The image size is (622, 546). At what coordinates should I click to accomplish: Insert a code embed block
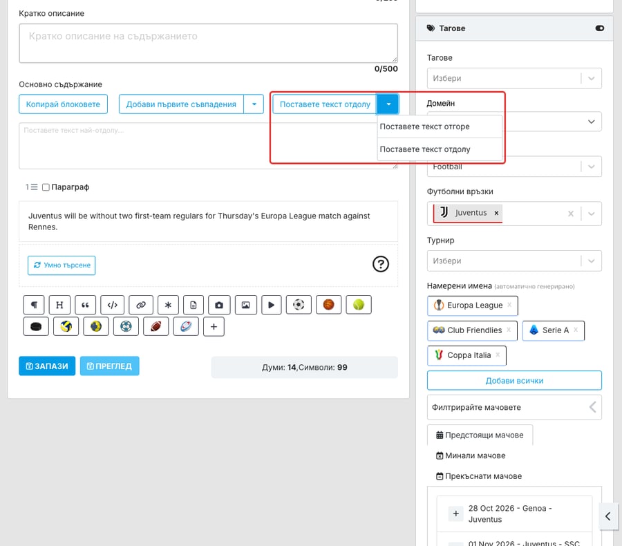pos(112,305)
